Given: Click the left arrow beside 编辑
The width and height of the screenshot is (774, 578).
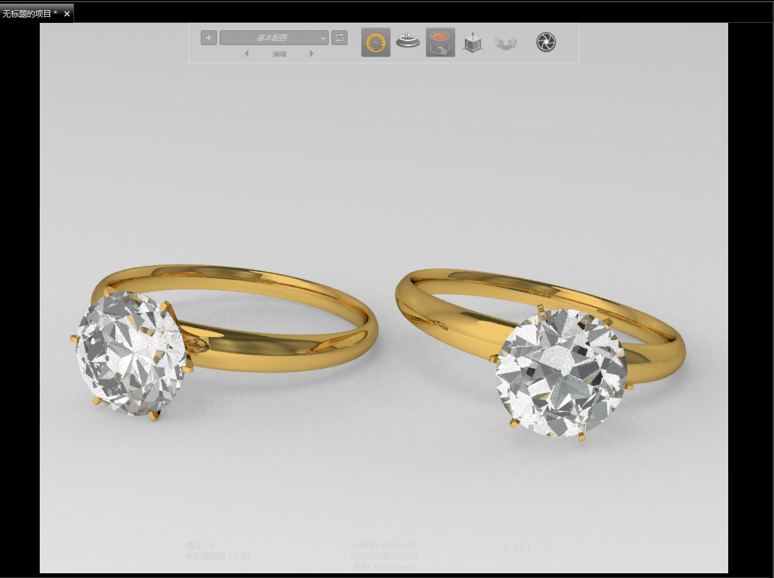Looking at the screenshot, I should point(246,54).
